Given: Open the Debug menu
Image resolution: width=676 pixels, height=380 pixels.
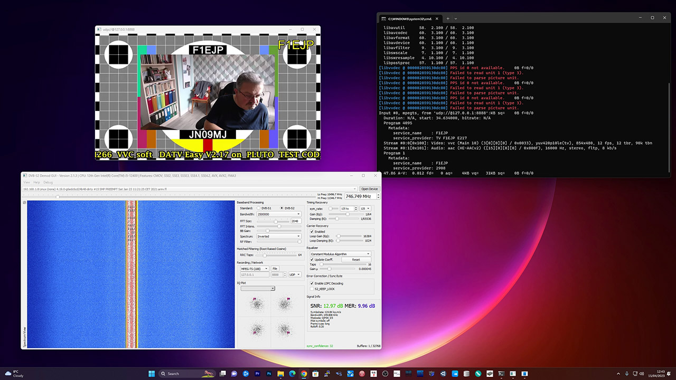Looking at the screenshot, I should tap(48, 182).
